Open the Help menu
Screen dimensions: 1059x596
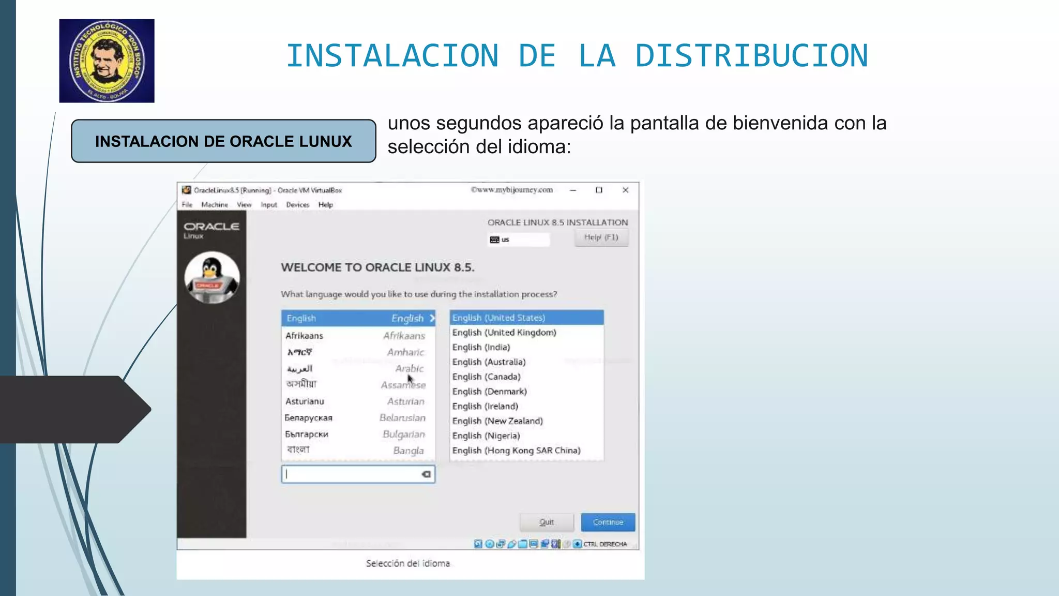(x=326, y=205)
